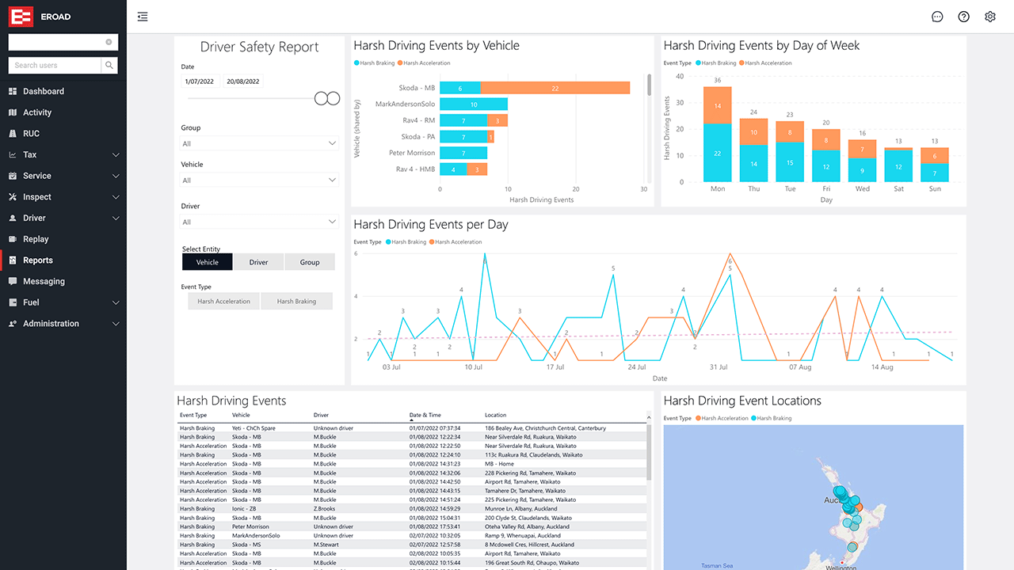Open the Vehicle filter dropdown

click(x=260, y=180)
